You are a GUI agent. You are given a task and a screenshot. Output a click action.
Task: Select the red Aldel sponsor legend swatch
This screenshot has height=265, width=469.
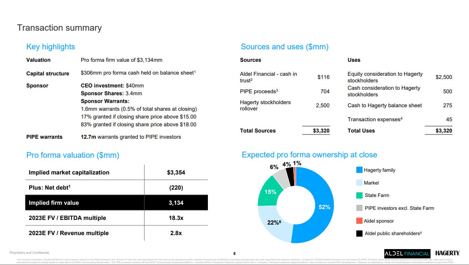[359, 221]
